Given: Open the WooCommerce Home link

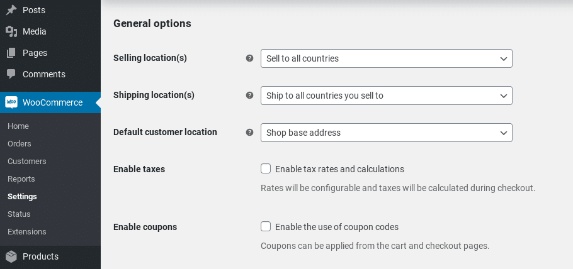Looking at the screenshot, I should click(x=18, y=126).
